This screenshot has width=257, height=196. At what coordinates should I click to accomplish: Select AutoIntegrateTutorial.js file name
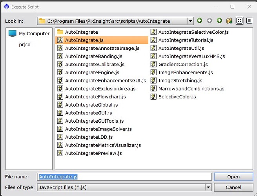186,40
